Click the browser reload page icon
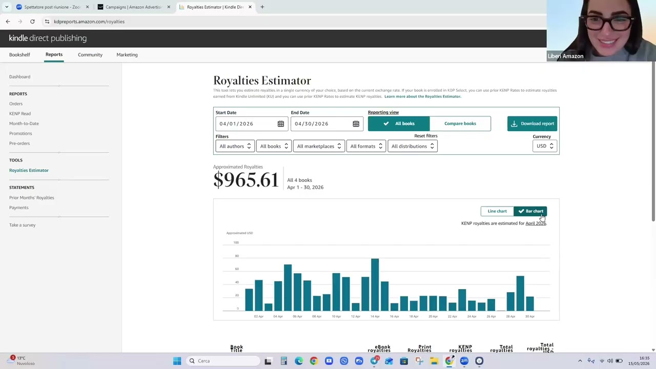Image resolution: width=656 pixels, height=369 pixels. (32, 22)
